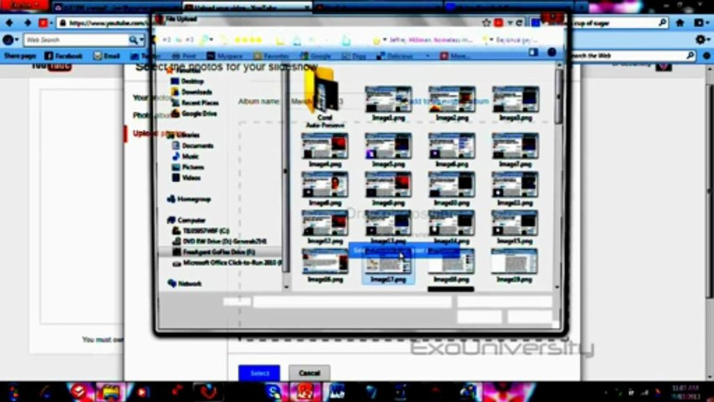Open Myspace toolbar bookmark
714x402 pixels.
click(x=224, y=56)
